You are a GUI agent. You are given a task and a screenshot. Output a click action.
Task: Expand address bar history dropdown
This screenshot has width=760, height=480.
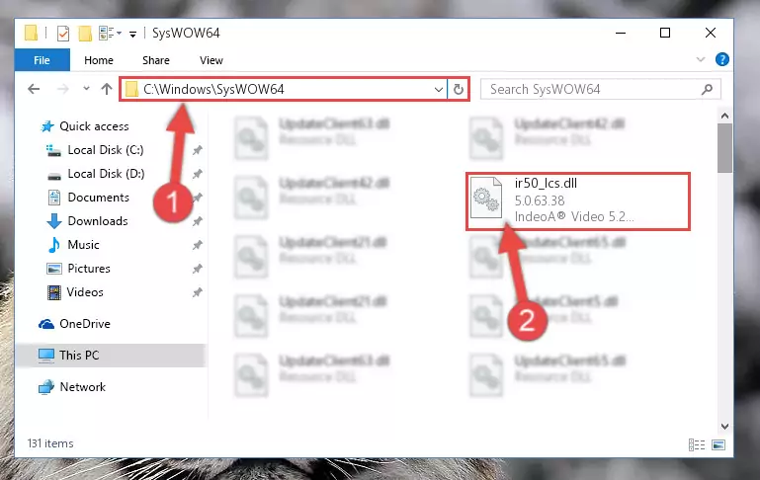click(x=438, y=89)
